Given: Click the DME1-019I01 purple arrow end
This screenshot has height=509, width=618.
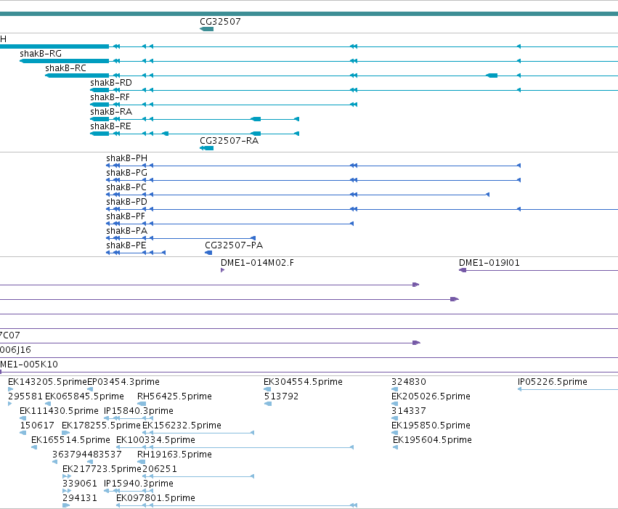Looking at the screenshot, I should [x=463, y=270].
